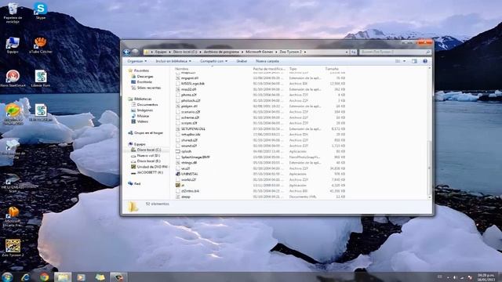
Task: Refresh the folder with the address bar button
Action: pyautogui.click(x=354, y=52)
